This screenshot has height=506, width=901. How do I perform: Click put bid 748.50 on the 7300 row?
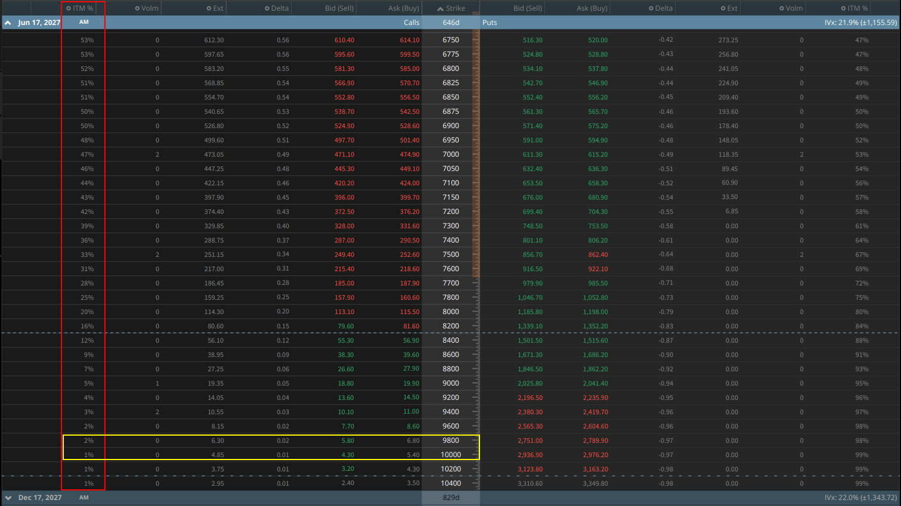532,226
